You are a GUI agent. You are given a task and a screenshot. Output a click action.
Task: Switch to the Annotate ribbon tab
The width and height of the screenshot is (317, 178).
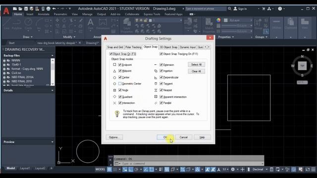pyautogui.click(x=44, y=14)
